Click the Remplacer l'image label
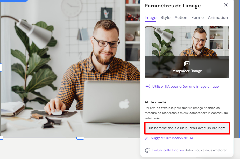The image size is (240, 159). point(187,71)
